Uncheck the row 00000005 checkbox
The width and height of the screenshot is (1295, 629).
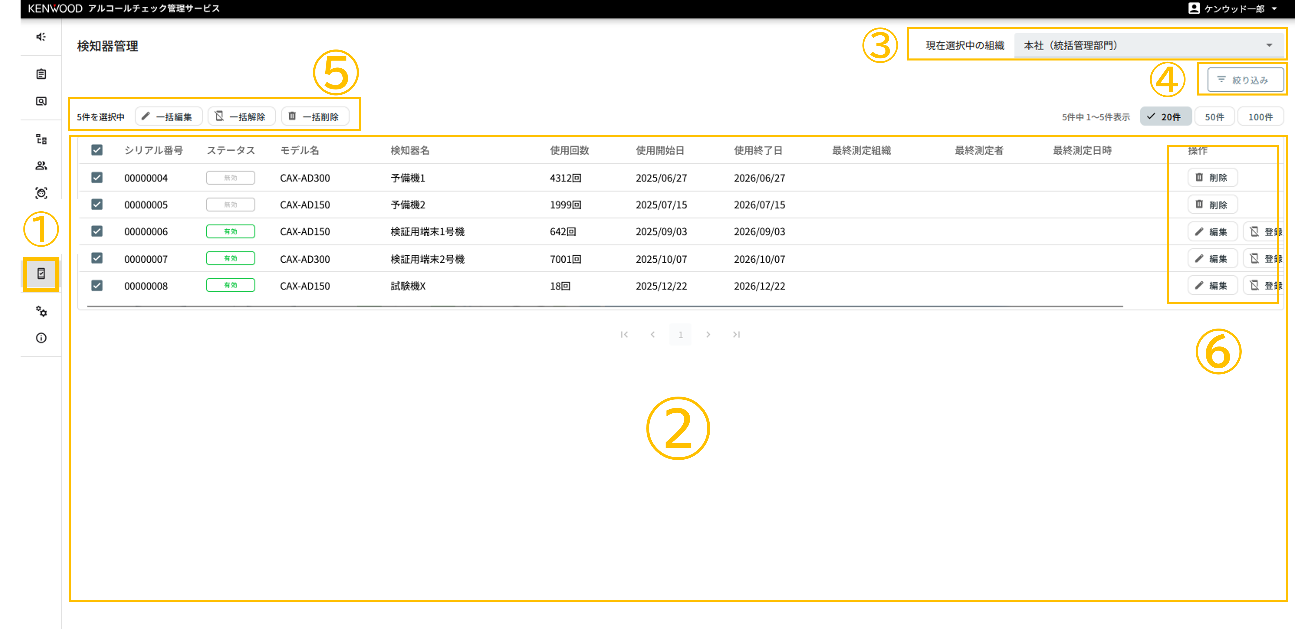tap(97, 204)
